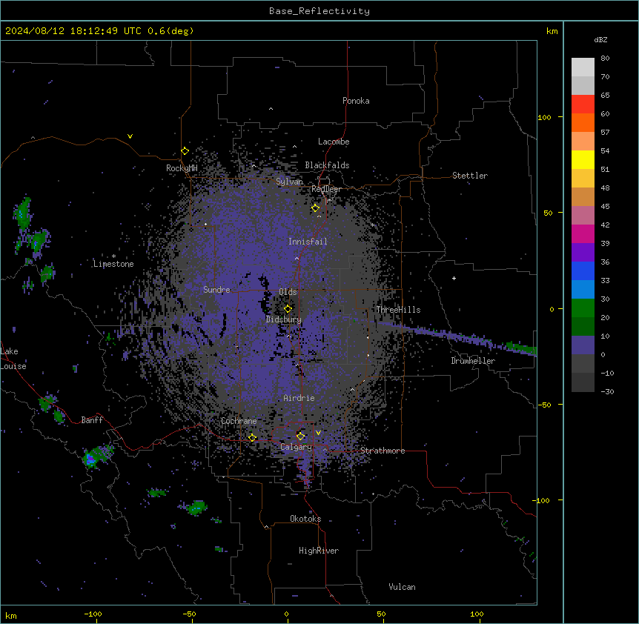Screen dimensions: 639x624
Task: Click the 80 value on dBZ scale
Action: click(605, 59)
